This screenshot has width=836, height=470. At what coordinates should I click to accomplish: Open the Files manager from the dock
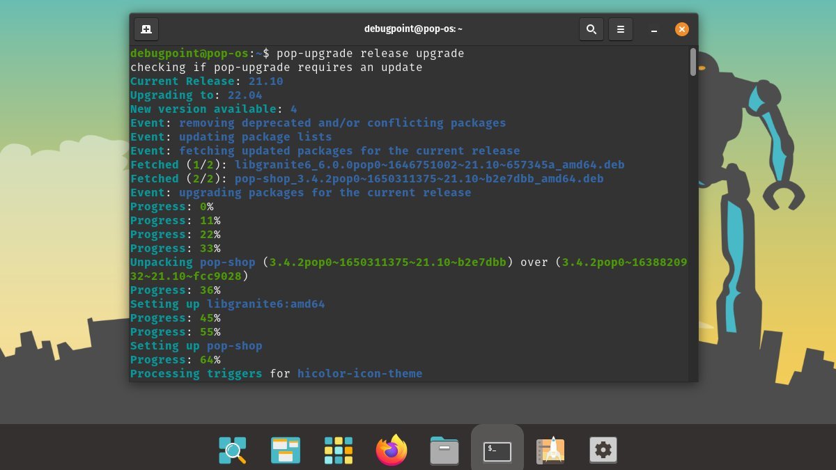tap(444, 451)
